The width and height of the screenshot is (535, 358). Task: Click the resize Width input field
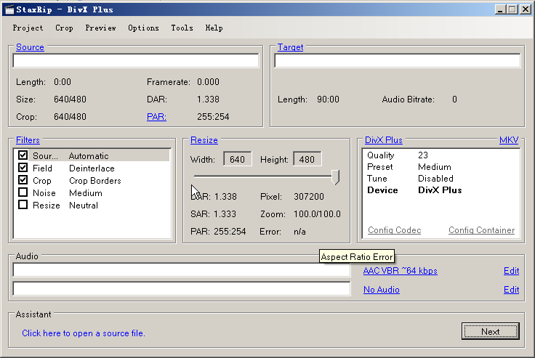click(x=238, y=159)
